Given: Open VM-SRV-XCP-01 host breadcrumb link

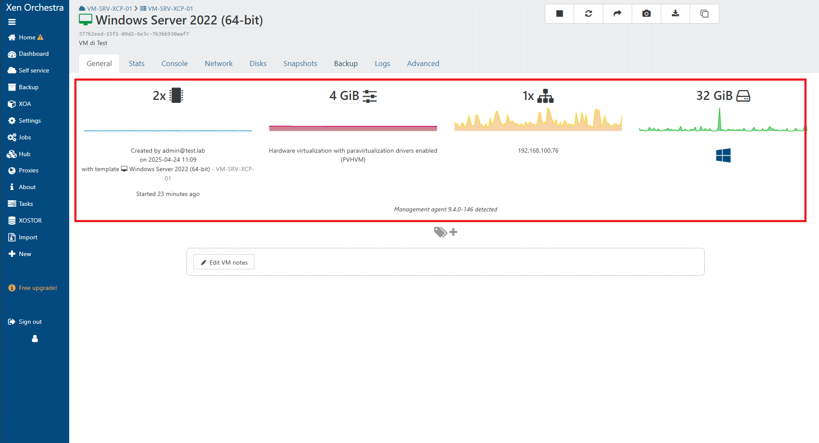Looking at the screenshot, I should point(167,9).
